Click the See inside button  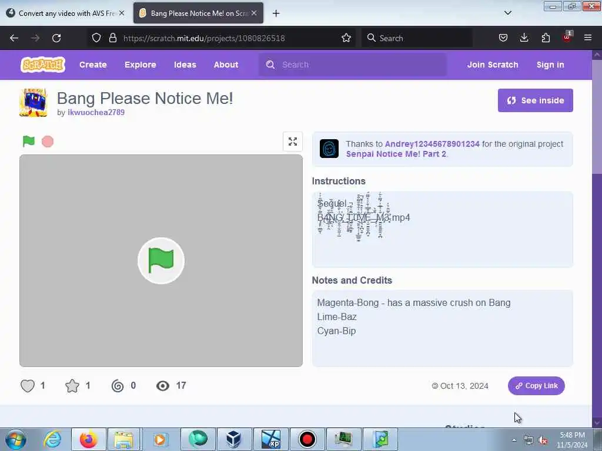tap(535, 100)
